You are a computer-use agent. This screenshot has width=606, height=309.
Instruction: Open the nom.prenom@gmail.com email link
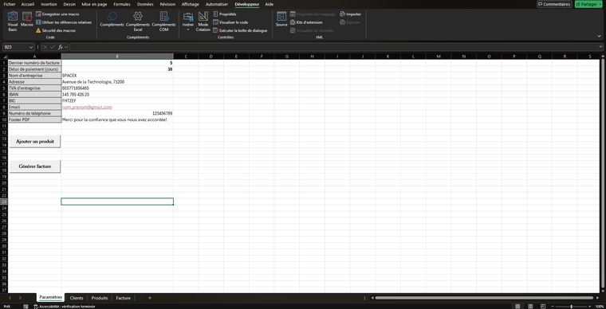click(x=87, y=108)
